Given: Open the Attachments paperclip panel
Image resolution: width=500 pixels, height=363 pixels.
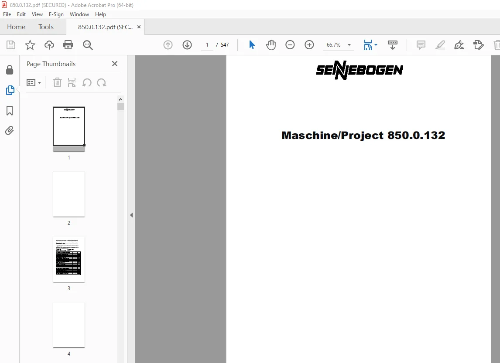Looking at the screenshot, I should pos(10,131).
